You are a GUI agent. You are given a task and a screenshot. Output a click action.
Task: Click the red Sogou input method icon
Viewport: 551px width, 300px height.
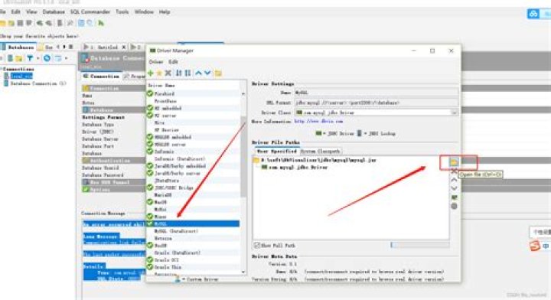[x=534, y=246]
